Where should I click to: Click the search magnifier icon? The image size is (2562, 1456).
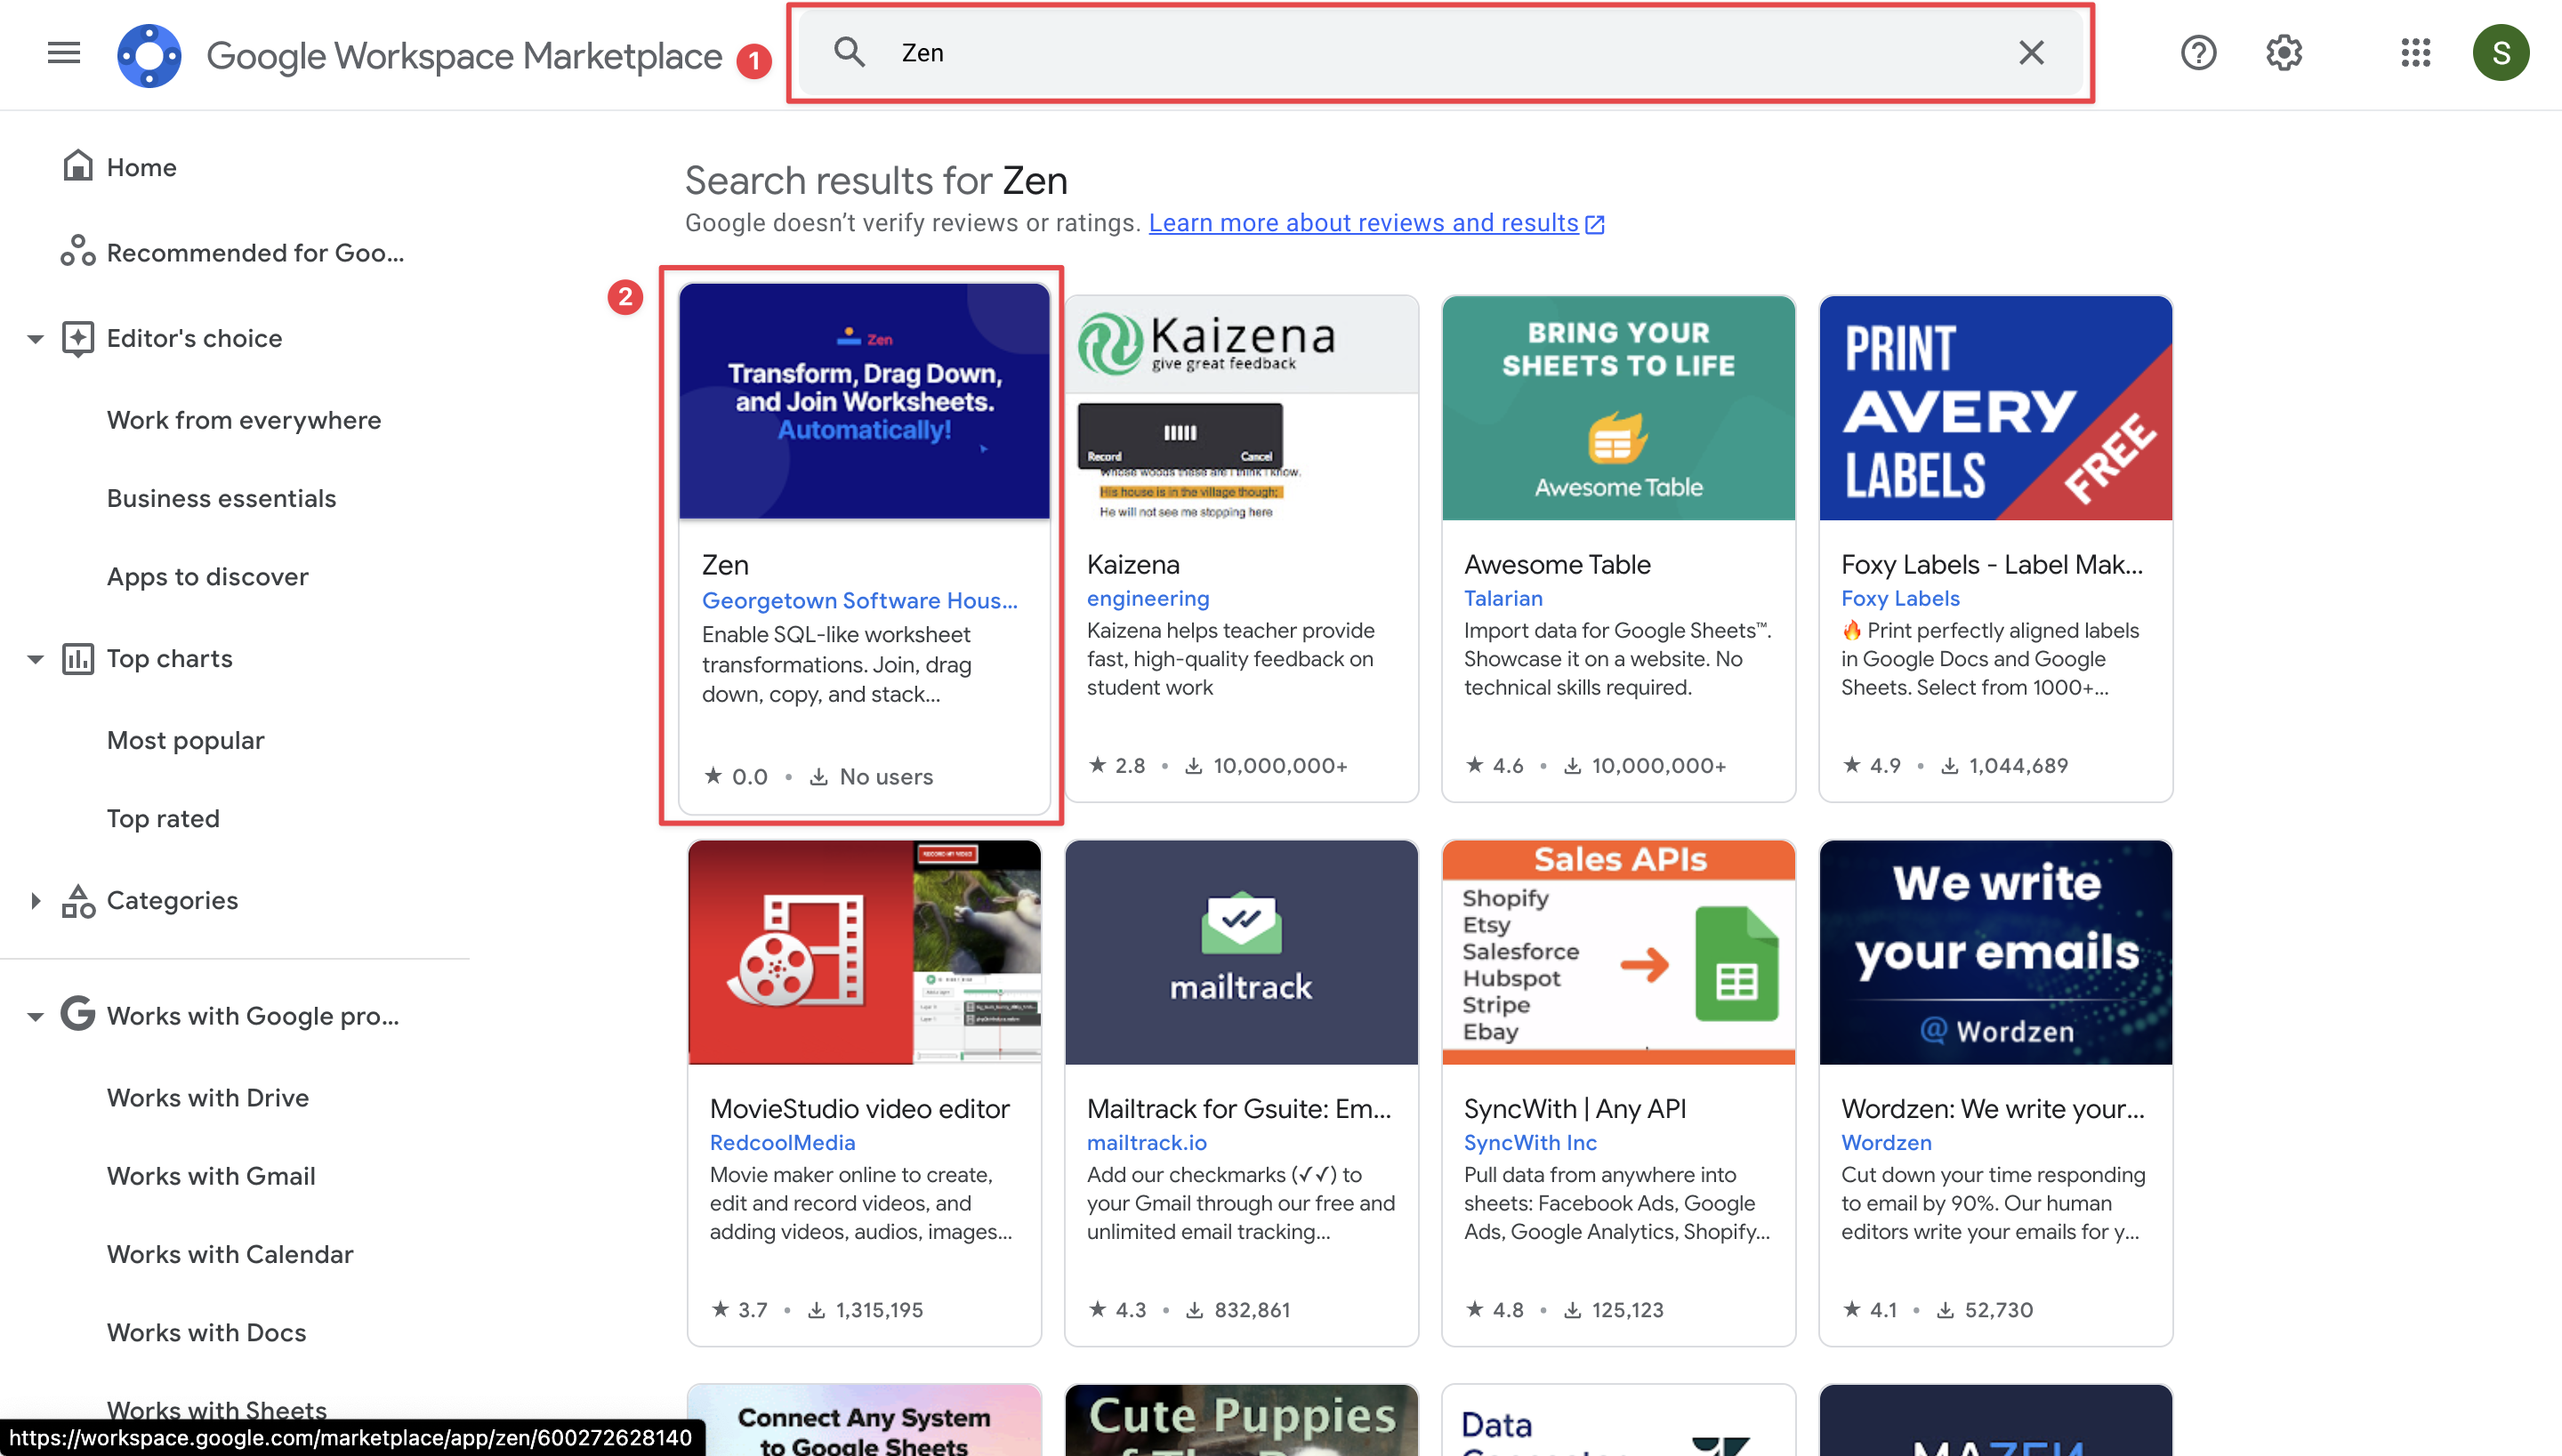(849, 52)
